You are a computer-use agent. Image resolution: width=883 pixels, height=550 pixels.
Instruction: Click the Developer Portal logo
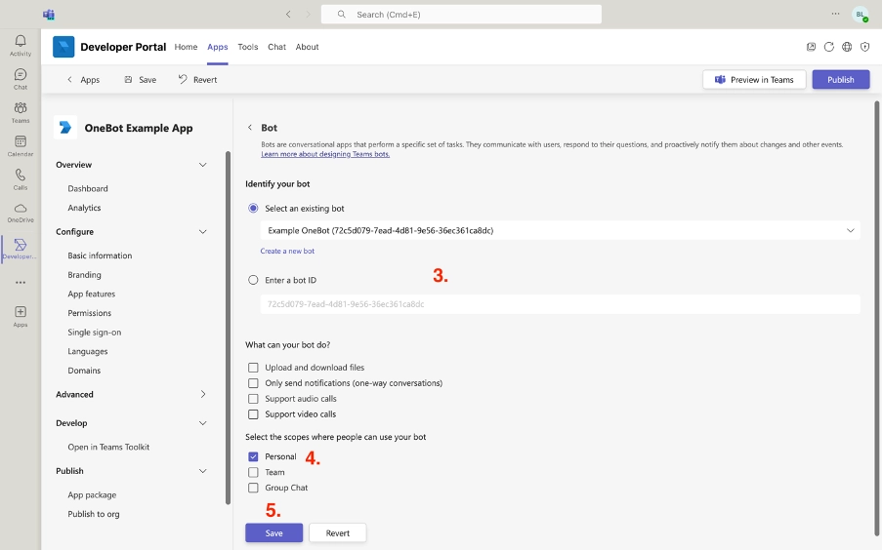(63, 47)
